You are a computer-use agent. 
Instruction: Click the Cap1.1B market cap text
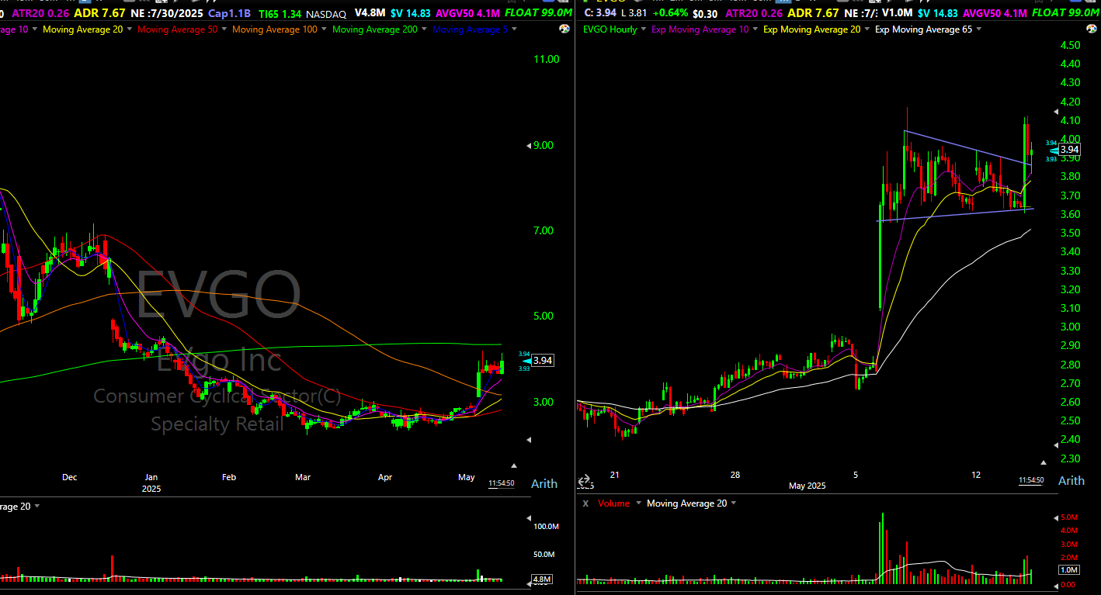pyautogui.click(x=229, y=13)
